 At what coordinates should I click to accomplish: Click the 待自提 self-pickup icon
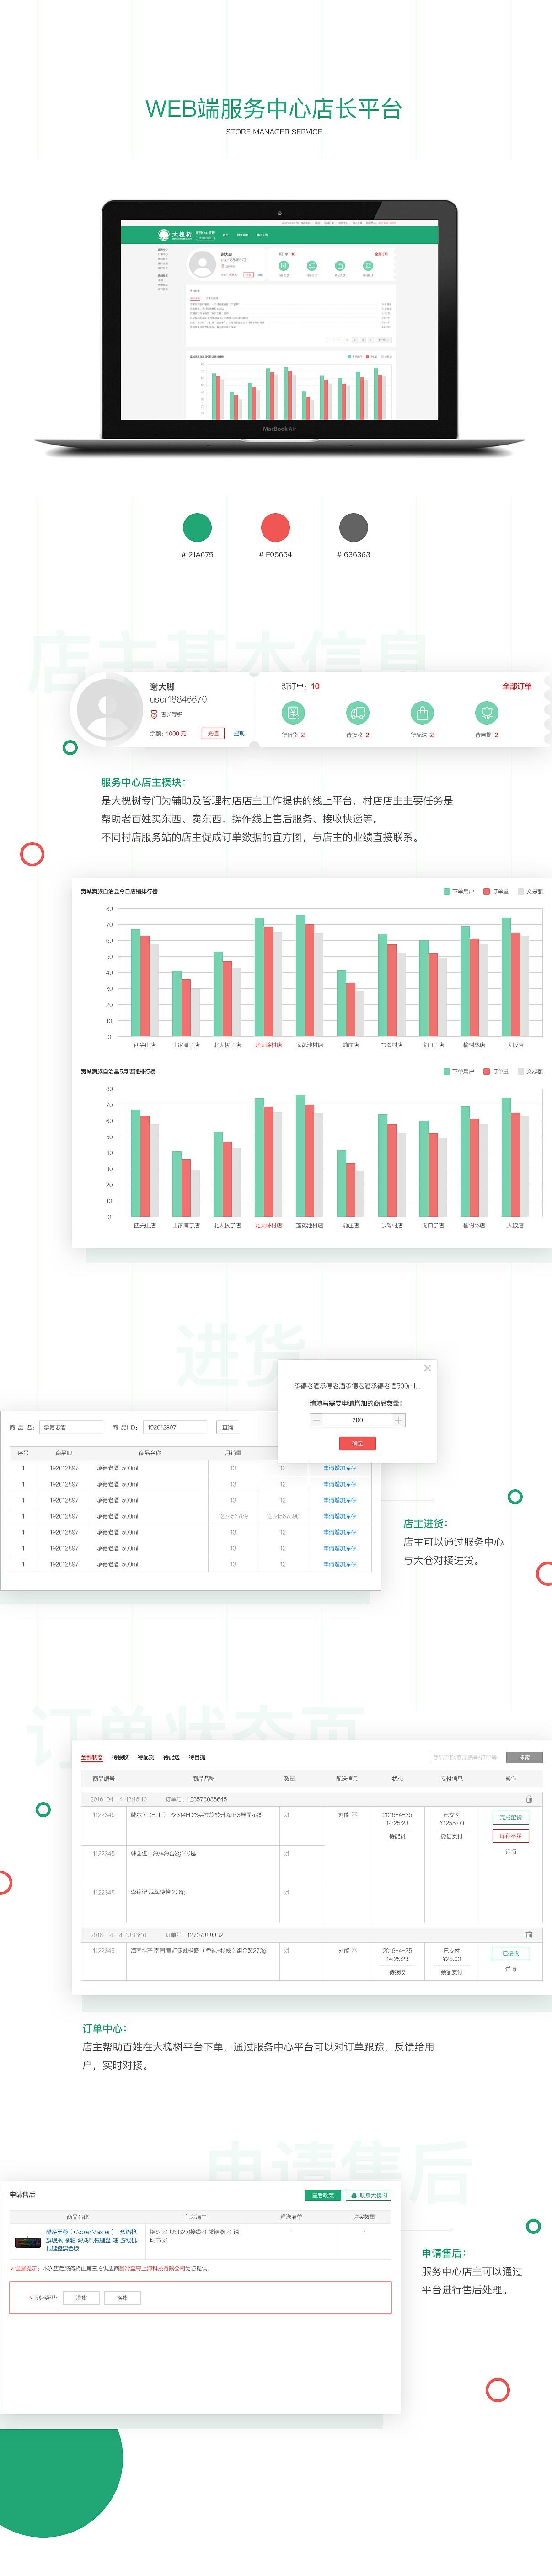[x=486, y=712]
